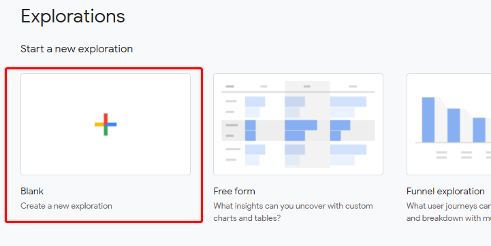Screen dimensions: 491x246
Task: Select the Free form title text
Action: tap(234, 192)
